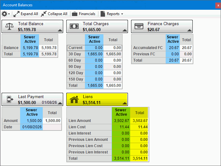Image resolution: width=221 pixels, height=166 pixels.
Task: Click the Expand All arrows icon
Action: click(16, 14)
